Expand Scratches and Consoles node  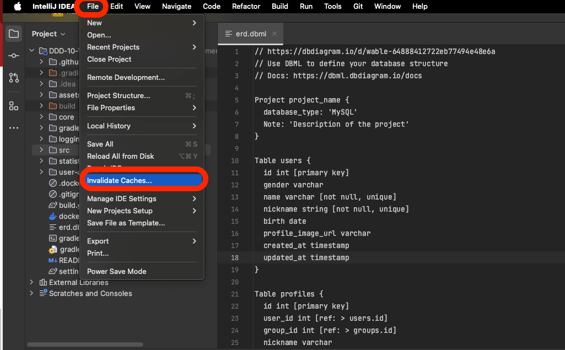pos(32,293)
